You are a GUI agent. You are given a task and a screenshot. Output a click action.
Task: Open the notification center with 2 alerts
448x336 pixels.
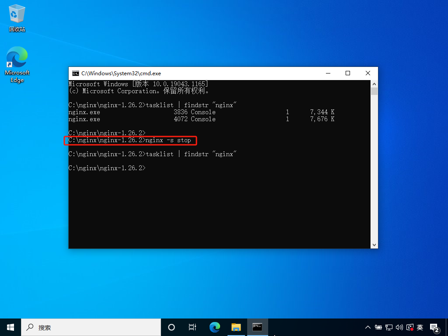point(434,328)
